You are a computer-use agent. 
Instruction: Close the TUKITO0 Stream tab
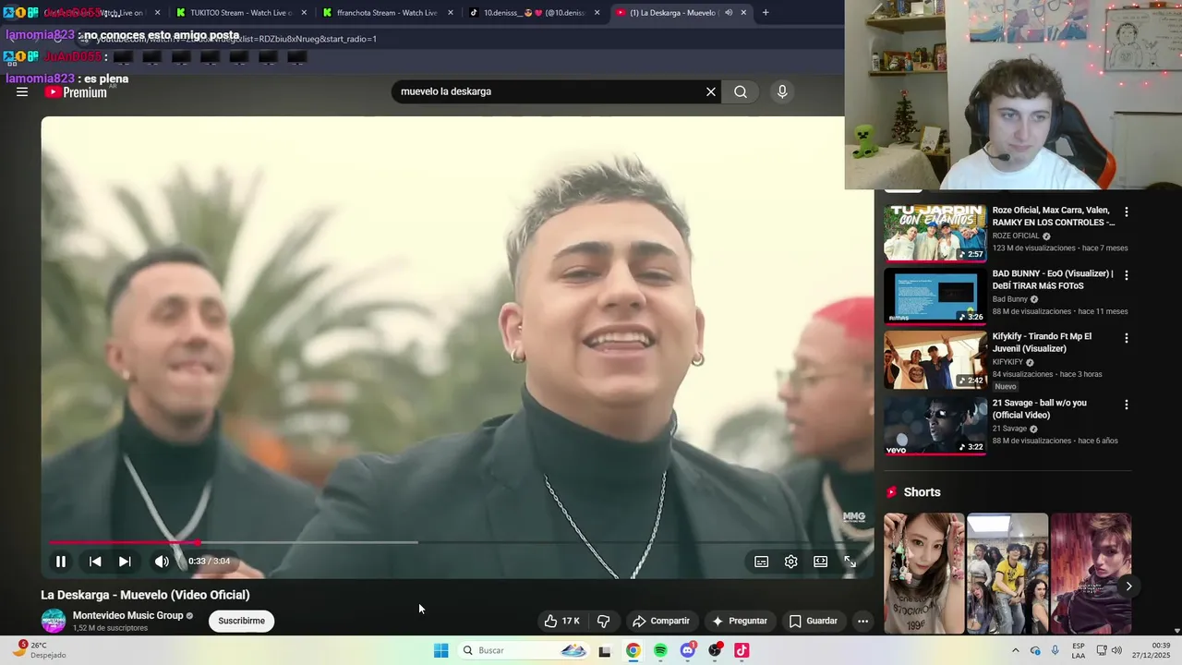(305, 13)
